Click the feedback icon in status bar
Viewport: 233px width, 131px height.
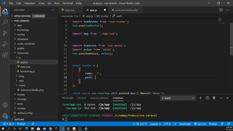(x=222, y=124)
